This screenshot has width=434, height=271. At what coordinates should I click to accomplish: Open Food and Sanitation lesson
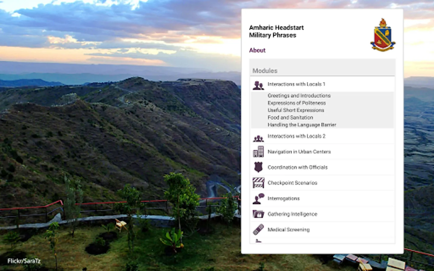coord(290,117)
